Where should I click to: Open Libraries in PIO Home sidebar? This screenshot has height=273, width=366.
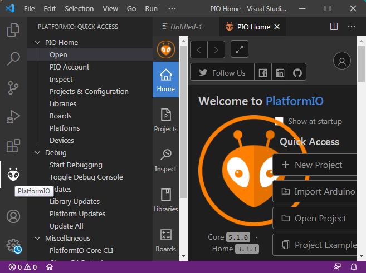coord(165,200)
